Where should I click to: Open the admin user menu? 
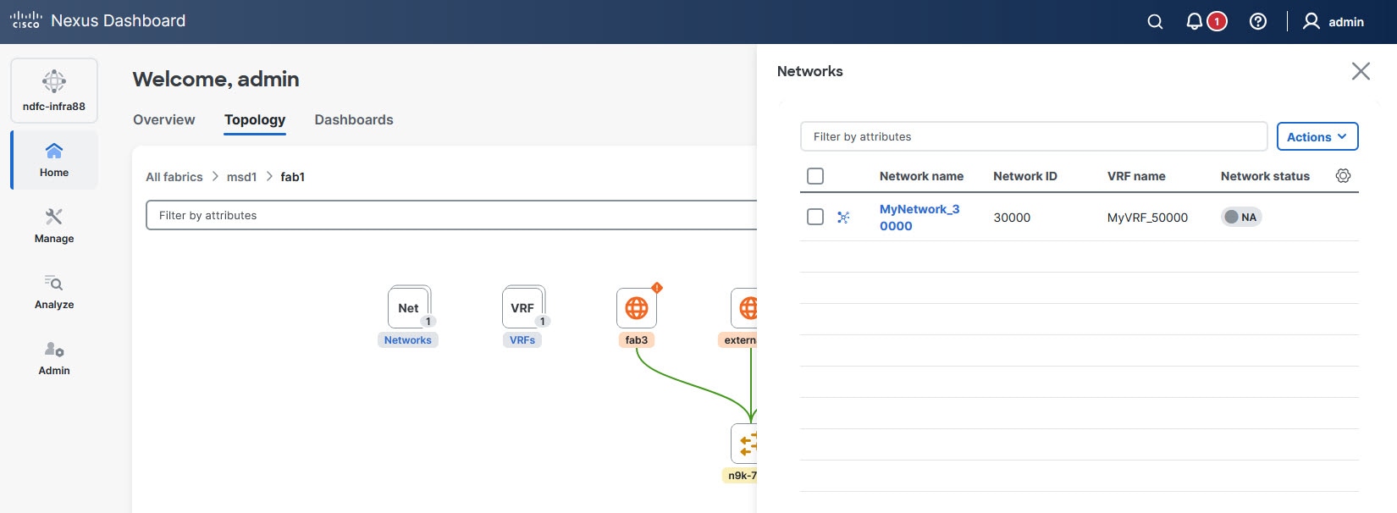point(1333,22)
